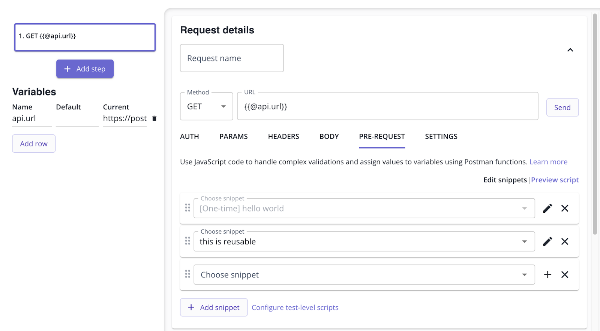Image resolution: width=600 pixels, height=331 pixels.
Task: Edit the 'this is reusable' snippet
Action: [x=547, y=242]
